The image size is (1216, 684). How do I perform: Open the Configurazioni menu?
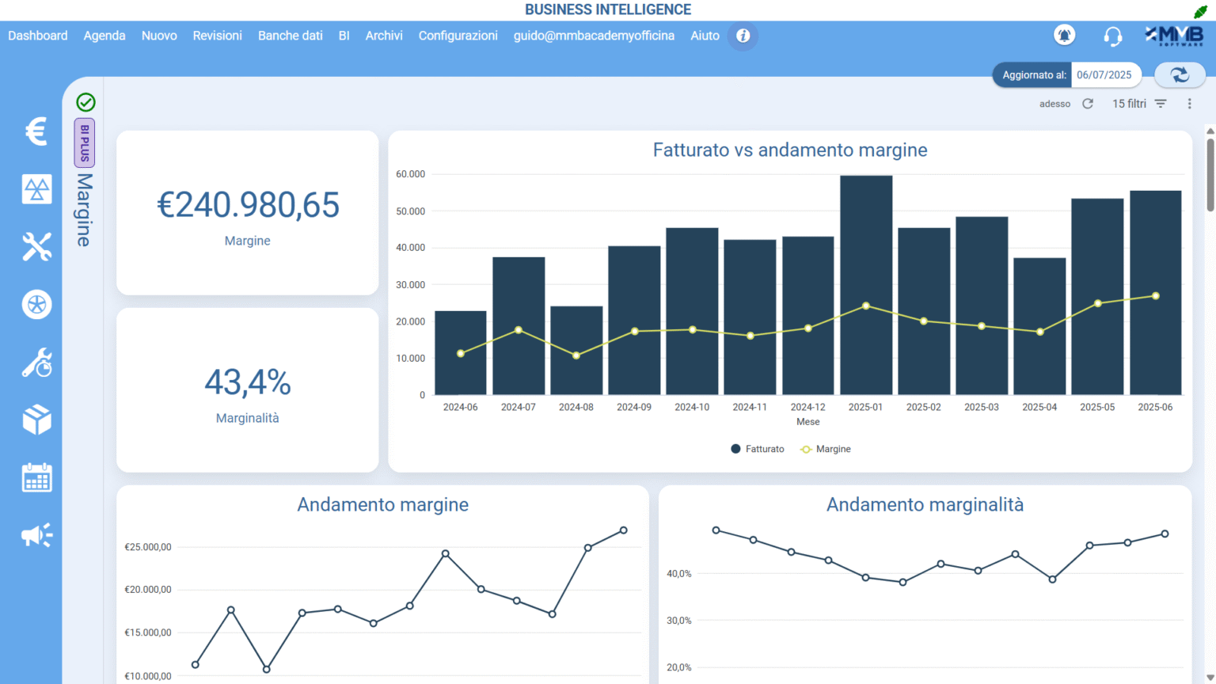(458, 36)
